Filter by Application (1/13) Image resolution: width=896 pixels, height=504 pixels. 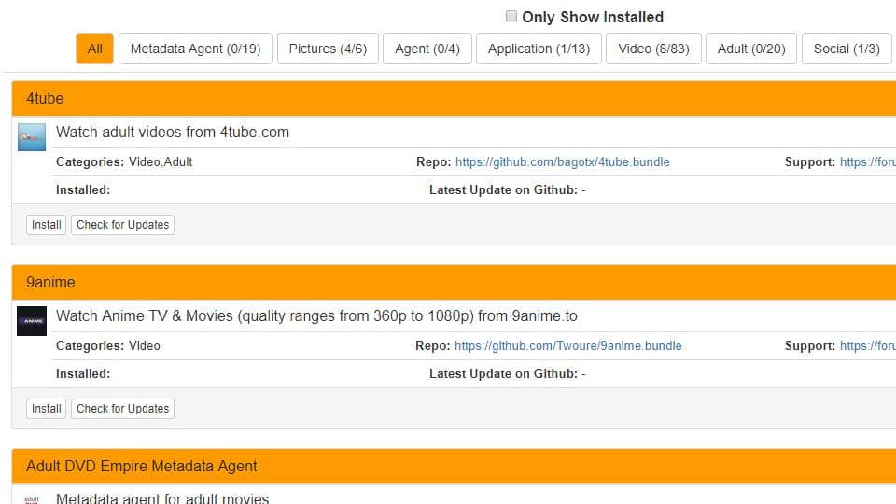click(x=539, y=49)
